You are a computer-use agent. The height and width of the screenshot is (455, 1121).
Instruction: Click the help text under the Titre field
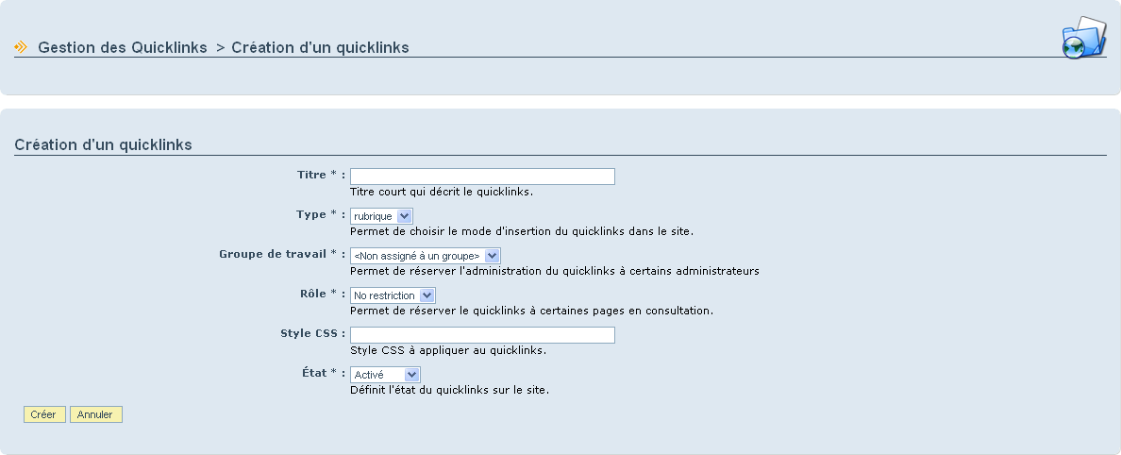coord(442,193)
